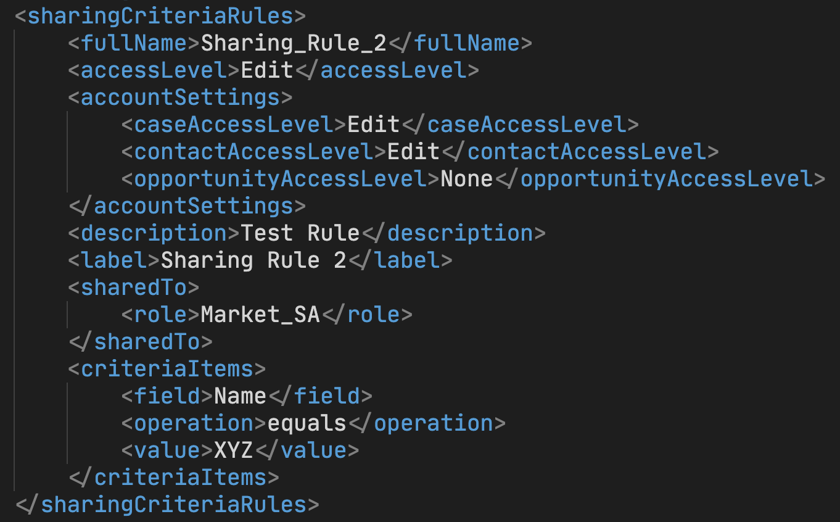Image resolution: width=840 pixels, height=522 pixels.
Task: Click the contactAccessLevel Edit value
Action: (x=414, y=152)
